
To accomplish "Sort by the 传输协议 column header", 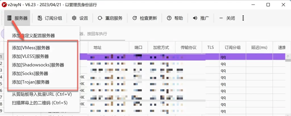I will tap(189, 47).
